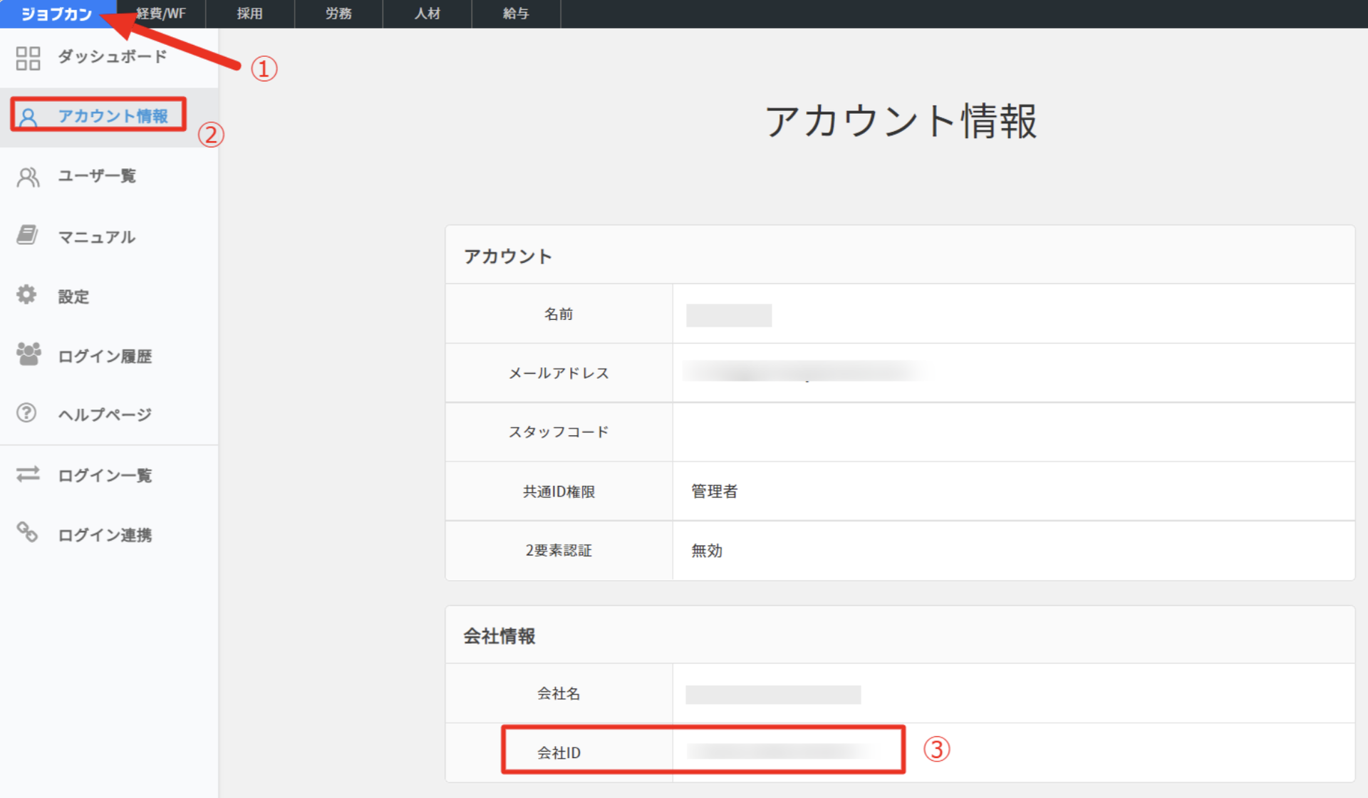The image size is (1368, 798).
Task: Click the 2要素認証 row label
Action: (559, 551)
